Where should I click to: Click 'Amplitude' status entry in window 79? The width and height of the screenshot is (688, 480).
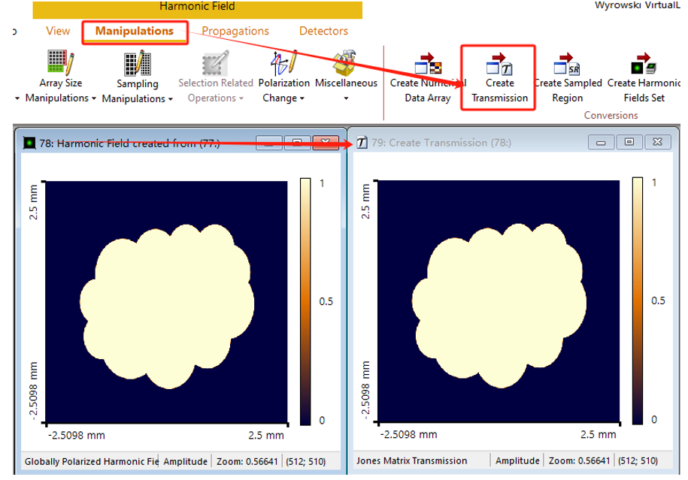point(517,460)
